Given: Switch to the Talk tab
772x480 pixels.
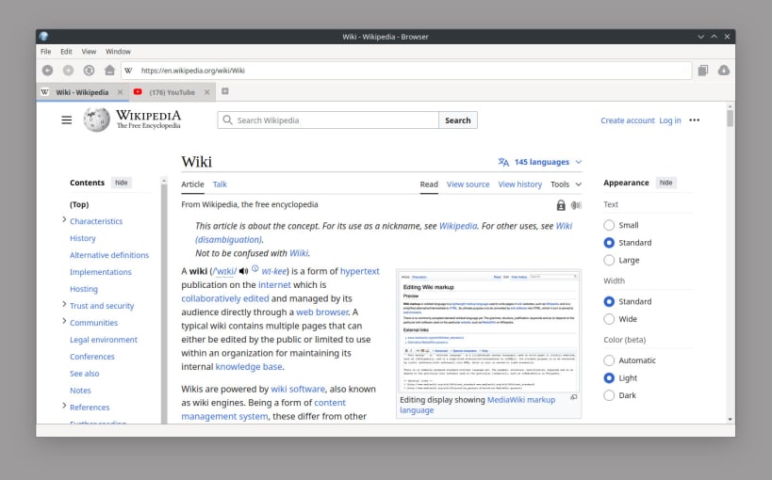Looking at the screenshot, I should [220, 184].
